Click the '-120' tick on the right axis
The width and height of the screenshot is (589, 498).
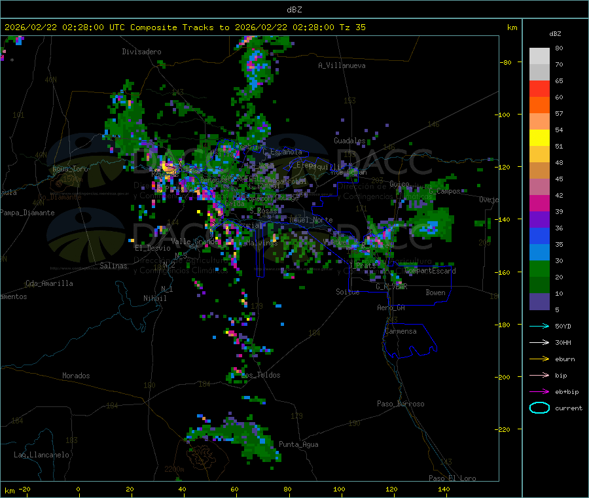coord(503,167)
